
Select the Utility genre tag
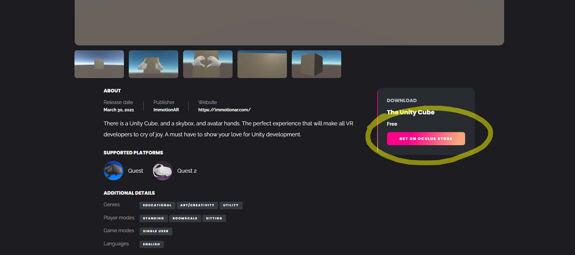[x=231, y=205]
